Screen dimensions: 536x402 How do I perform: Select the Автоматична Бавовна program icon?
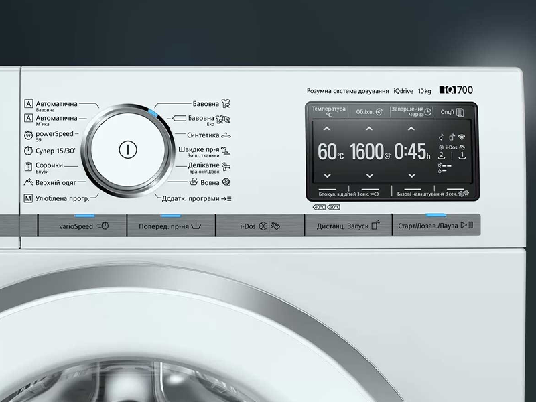(29, 104)
